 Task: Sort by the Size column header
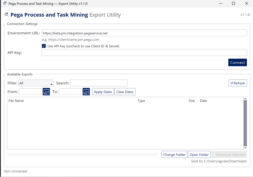coord(192,101)
